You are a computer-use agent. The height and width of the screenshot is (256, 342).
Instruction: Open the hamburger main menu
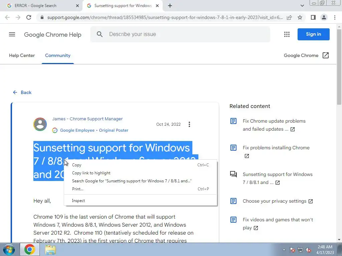click(x=12, y=34)
